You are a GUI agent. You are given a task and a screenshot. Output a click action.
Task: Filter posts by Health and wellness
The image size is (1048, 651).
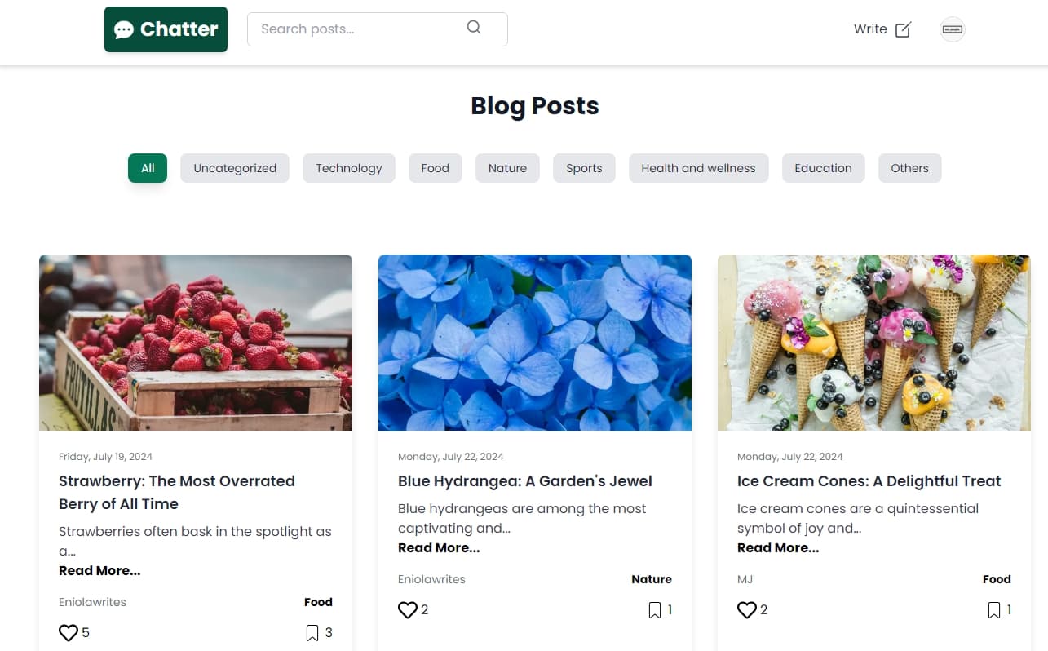tap(698, 168)
